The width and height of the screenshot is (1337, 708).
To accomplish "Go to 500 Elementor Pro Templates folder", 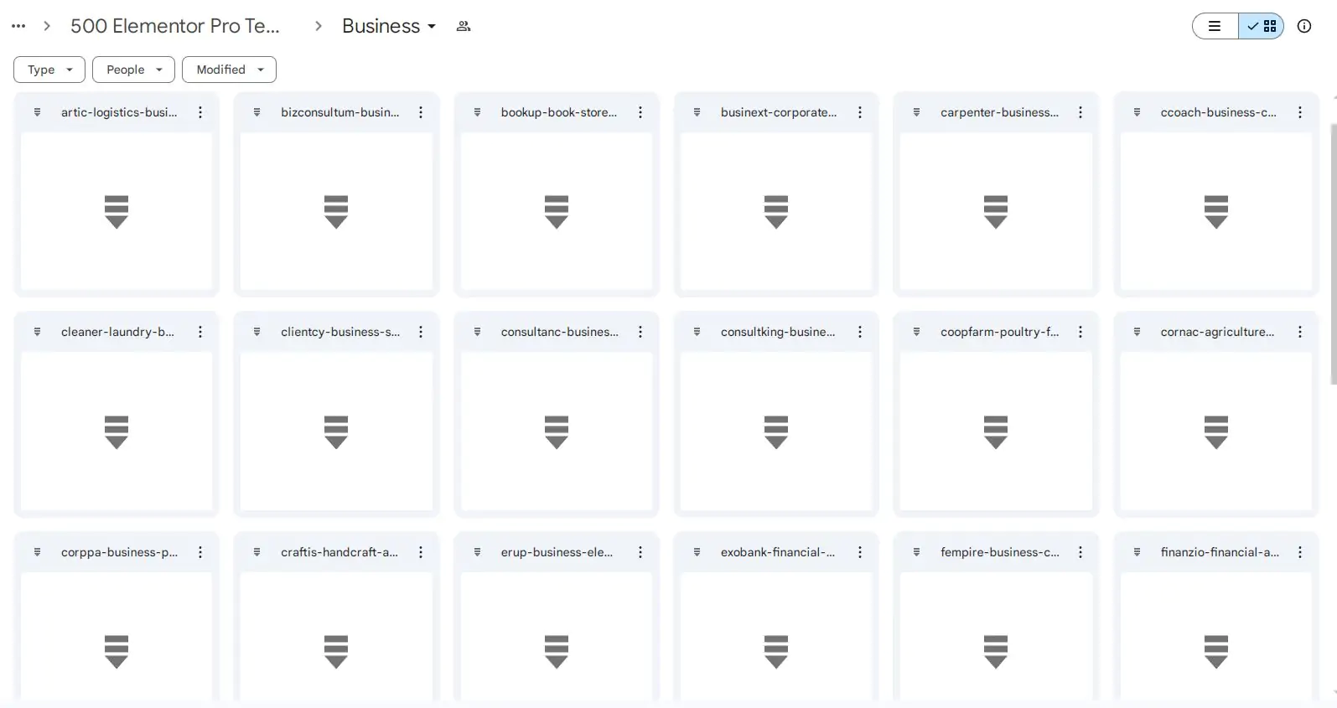I will pos(175,26).
